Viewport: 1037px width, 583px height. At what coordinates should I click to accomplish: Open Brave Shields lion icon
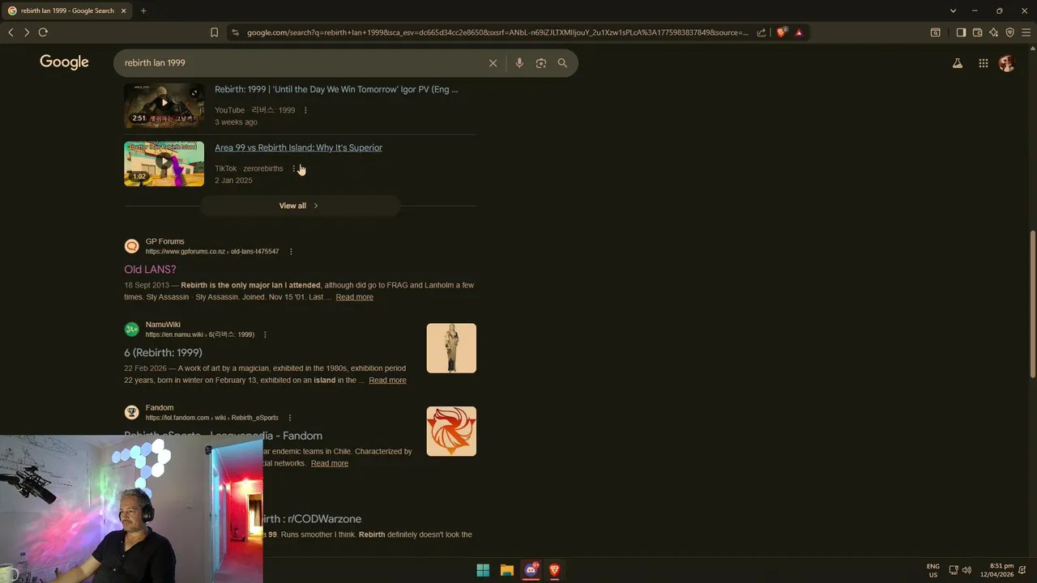pos(782,32)
